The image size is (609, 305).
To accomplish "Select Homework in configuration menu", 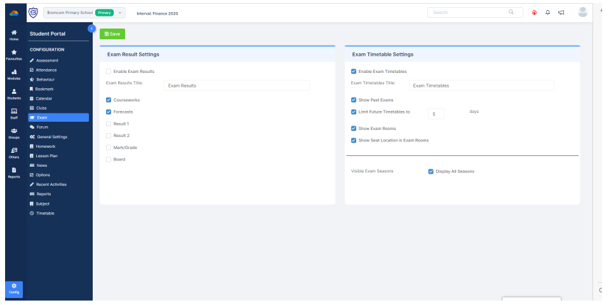I will pyautogui.click(x=45, y=146).
